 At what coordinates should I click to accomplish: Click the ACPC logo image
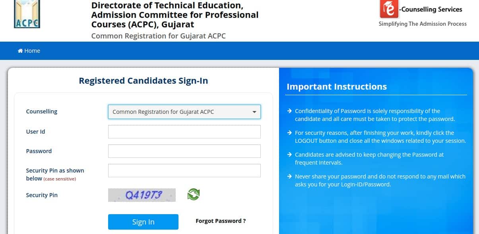tap(27, 14)
